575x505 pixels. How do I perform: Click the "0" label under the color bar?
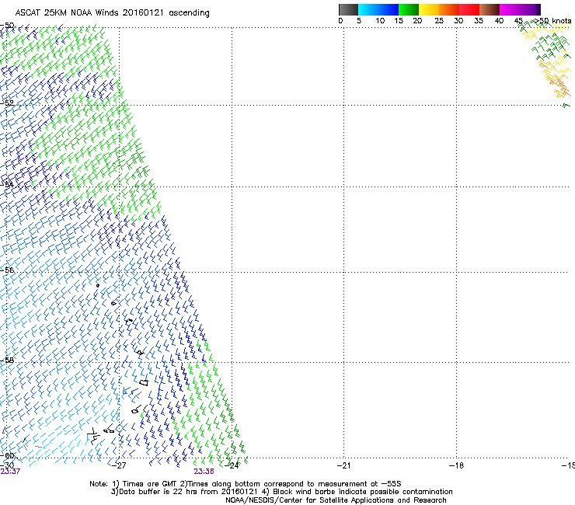click(x=340, y=21)
